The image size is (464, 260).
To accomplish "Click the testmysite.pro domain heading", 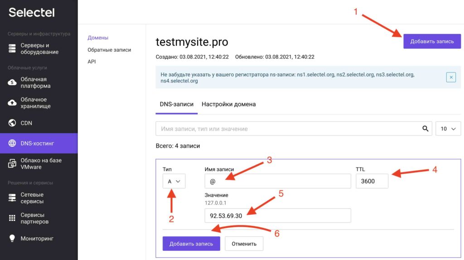I will pos(192,42).
